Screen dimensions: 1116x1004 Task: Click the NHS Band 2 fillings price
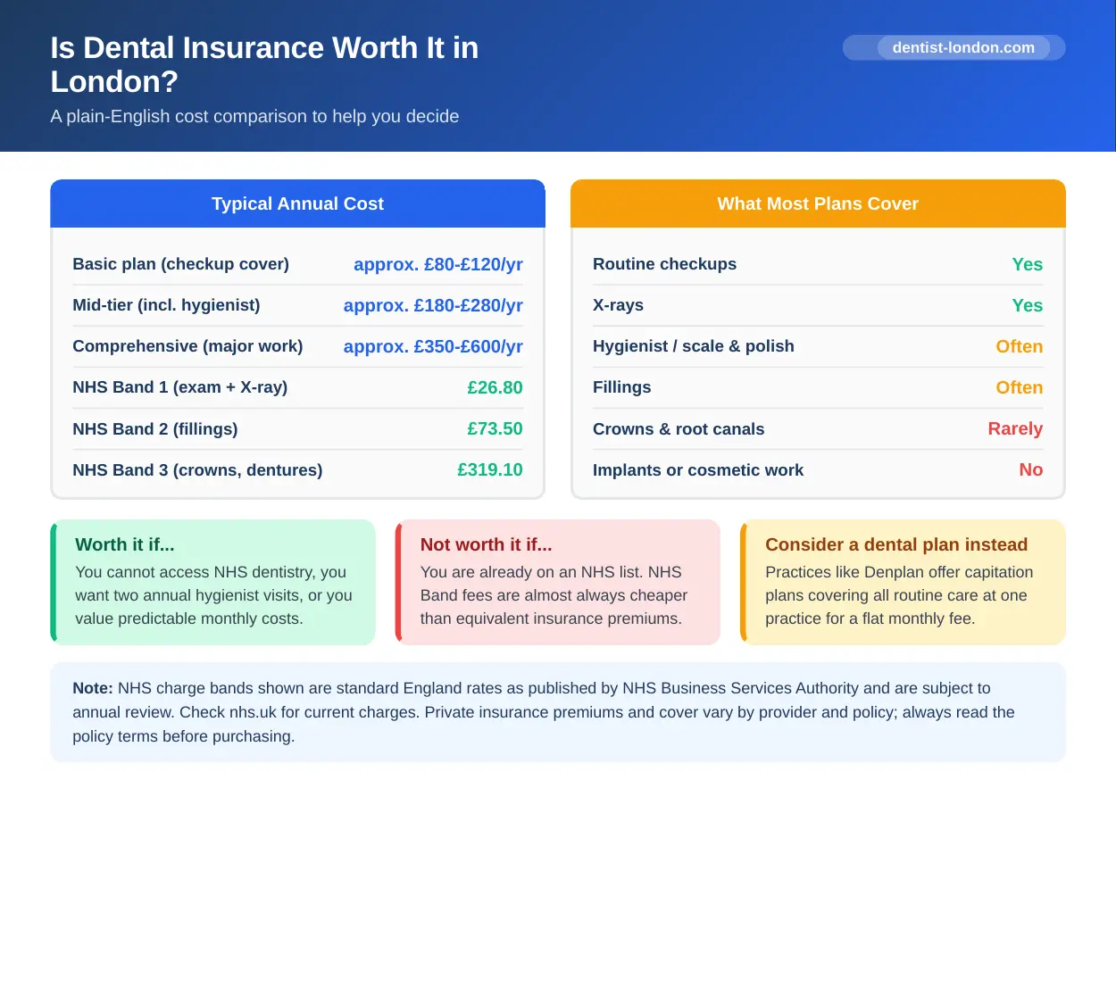(x=495, y=428)
